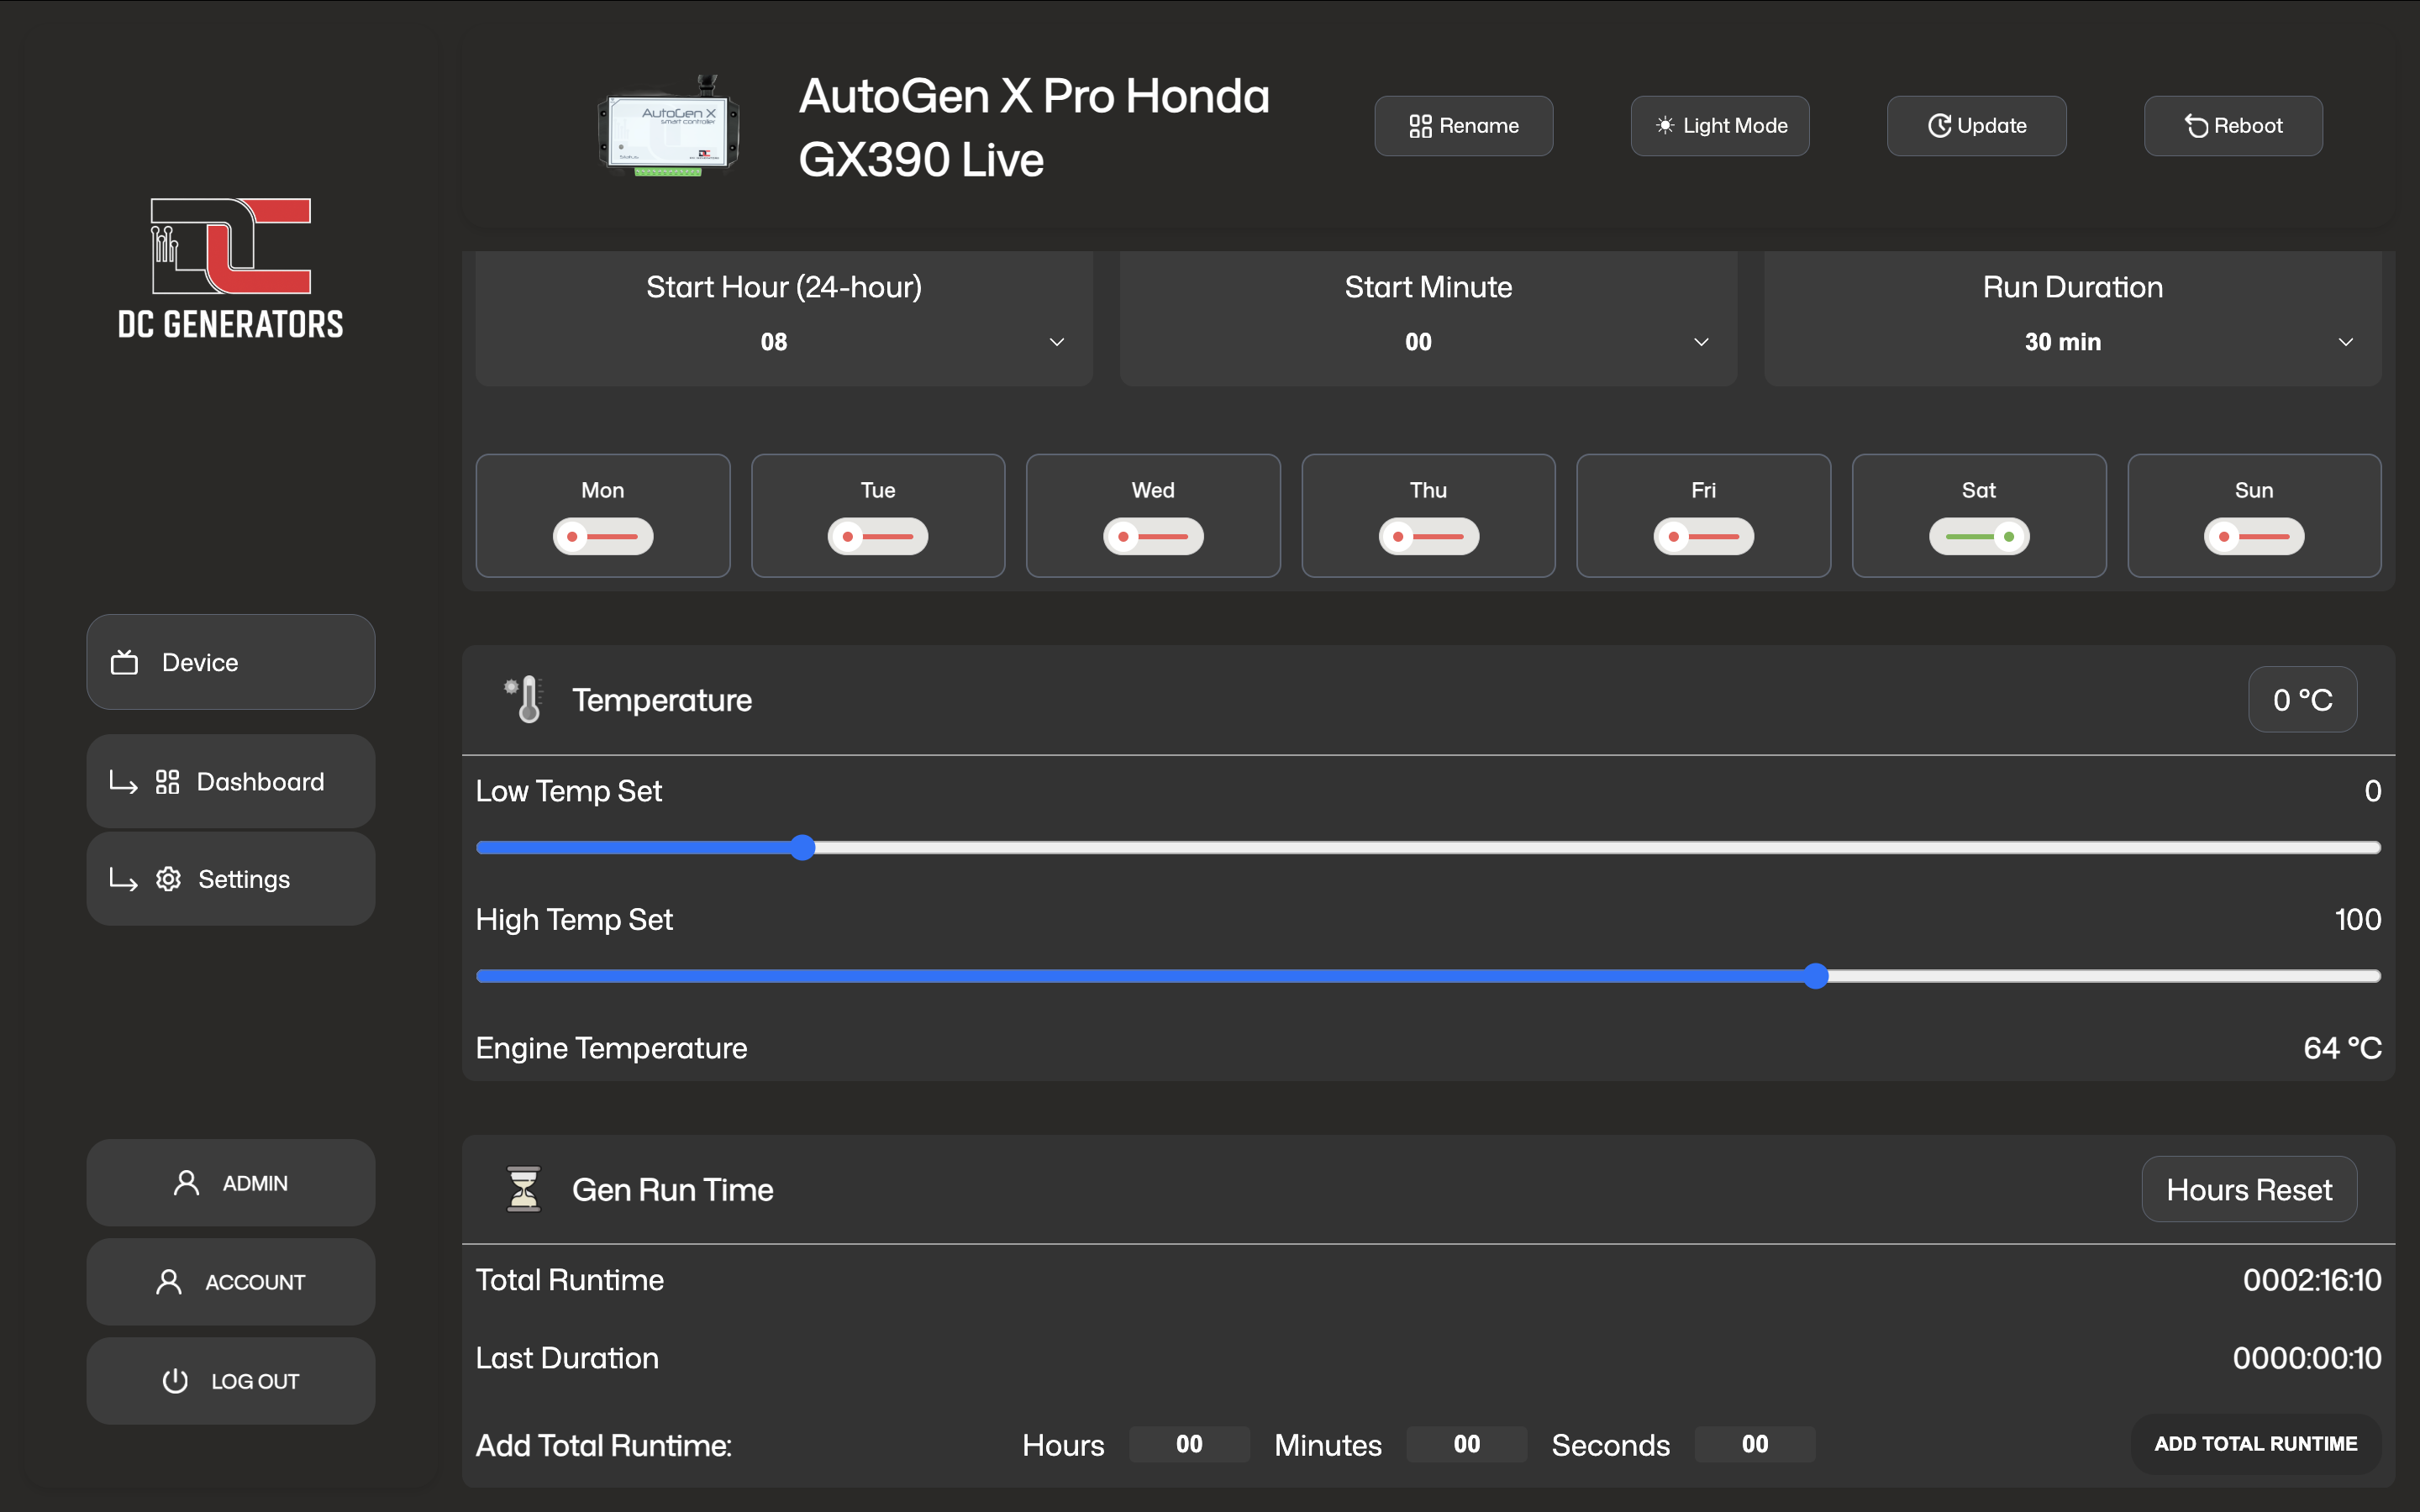Click the Update button
Viewport: 2420px width, 1512px height.
1977,126
